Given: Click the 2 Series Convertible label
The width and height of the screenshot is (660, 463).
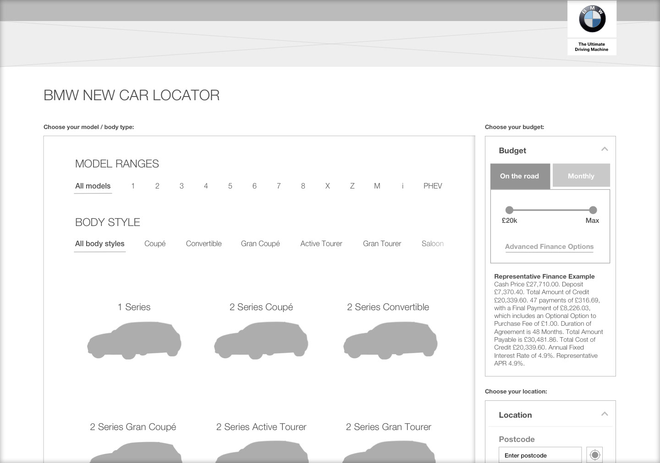Looking at the screenshot, I should [x=388, y=307].
